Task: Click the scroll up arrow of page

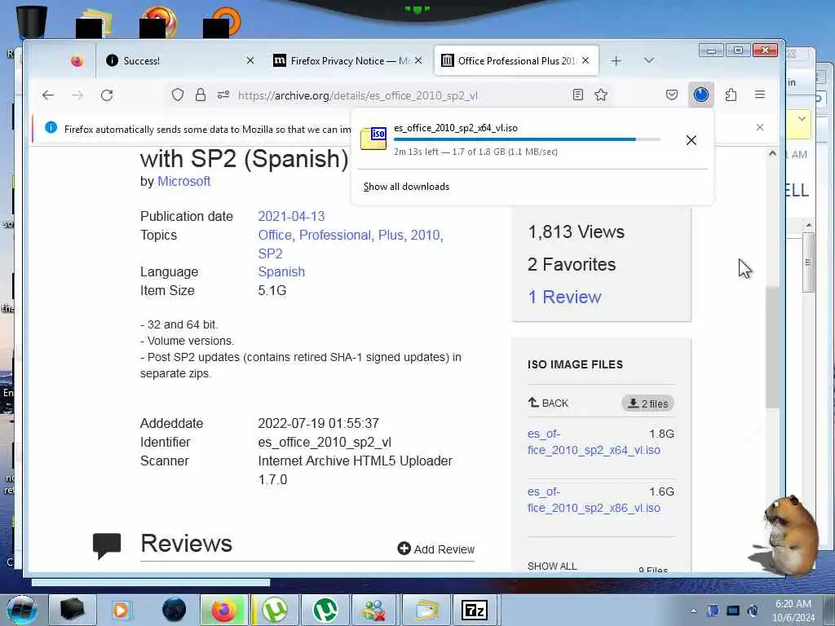Action: (x=772, y=153)
